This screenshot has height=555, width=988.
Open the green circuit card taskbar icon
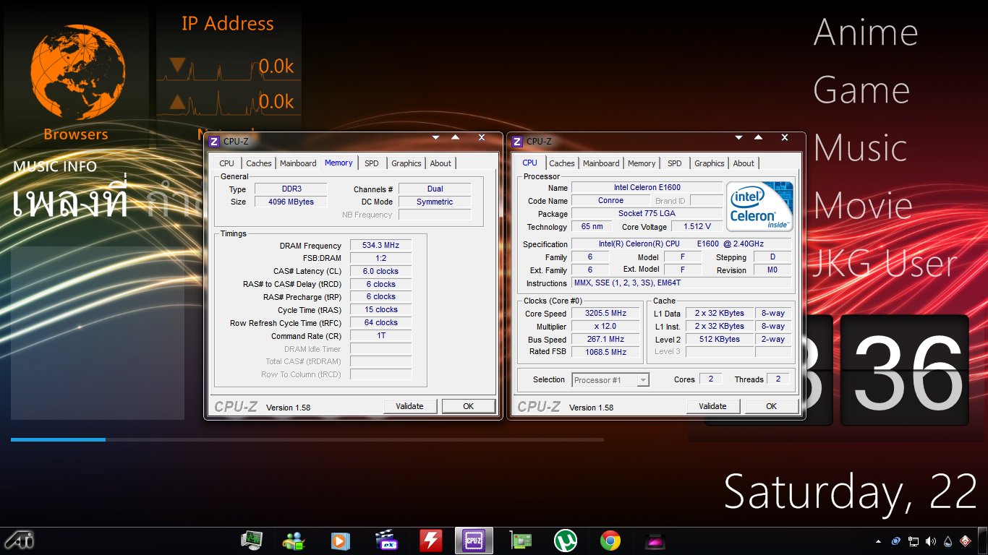click(x=521, y=541)
